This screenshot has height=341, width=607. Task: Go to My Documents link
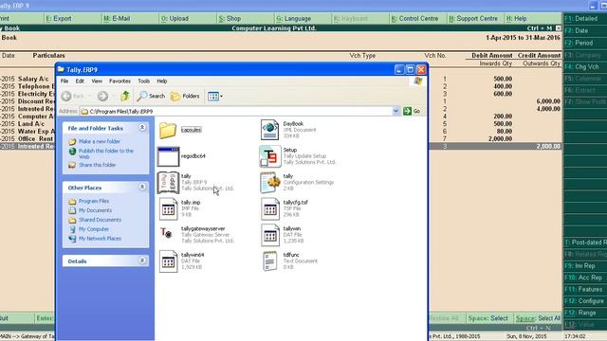[95, 210]
